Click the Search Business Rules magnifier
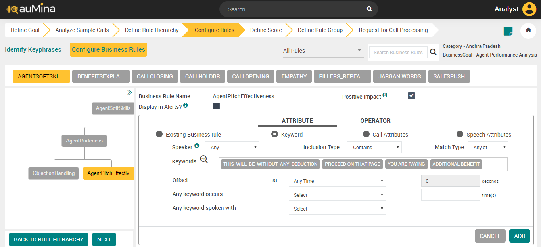Viewport: 541px width, 247px height. 434,52
